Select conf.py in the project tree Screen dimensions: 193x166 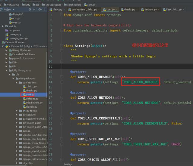point(28,95)
